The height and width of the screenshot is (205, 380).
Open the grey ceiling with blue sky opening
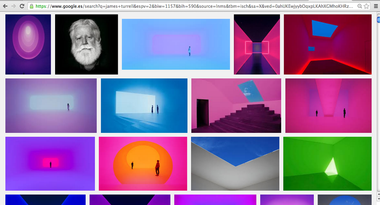(235, 164)
